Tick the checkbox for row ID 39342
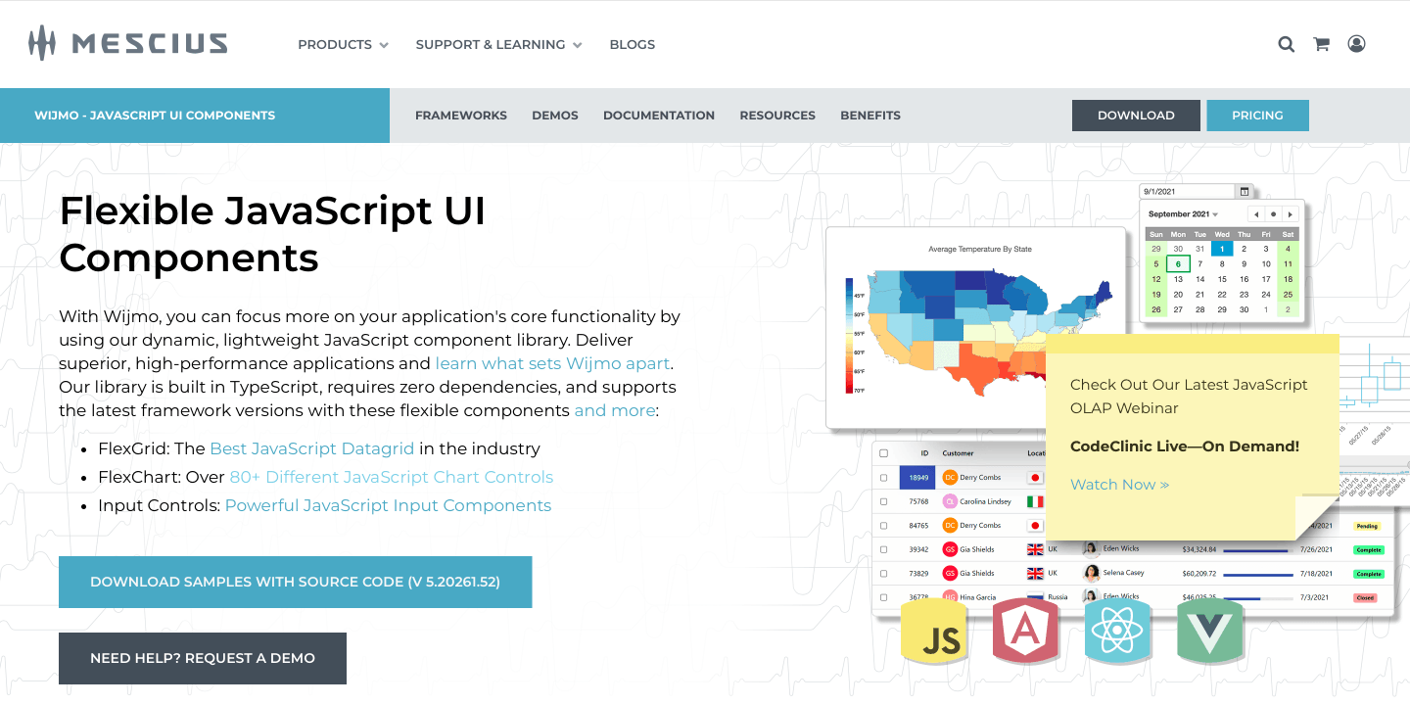 [884, 549]
